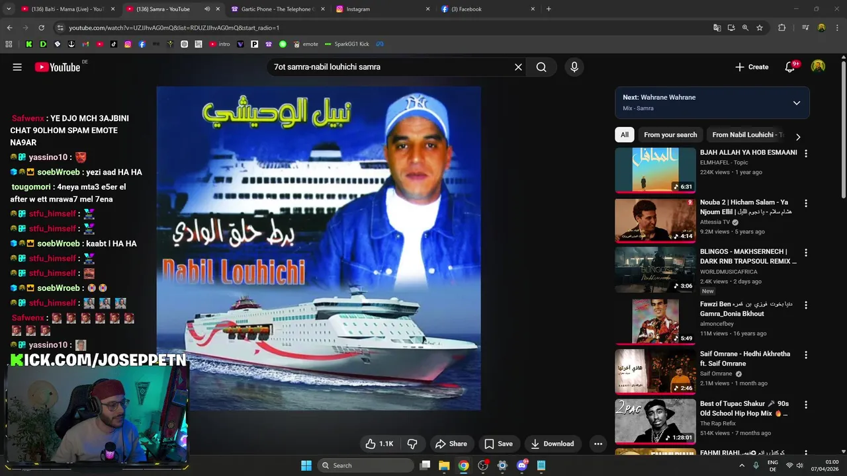View site information icon in address bar
The height and width of the screenshot is (476, 847).
(60, 28)
